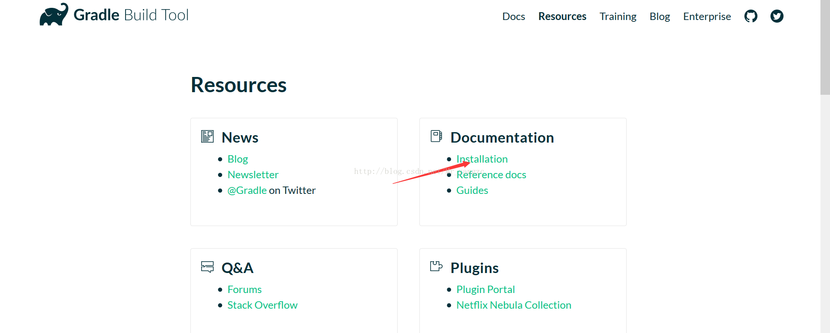Image resolution: width=830 pixels, height=333 pixels.
Task: Open the Twitter bird icon link
Action: tap(777, 17)
